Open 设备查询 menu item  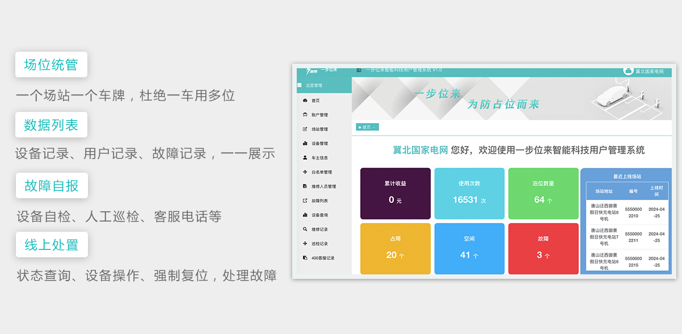319,215
